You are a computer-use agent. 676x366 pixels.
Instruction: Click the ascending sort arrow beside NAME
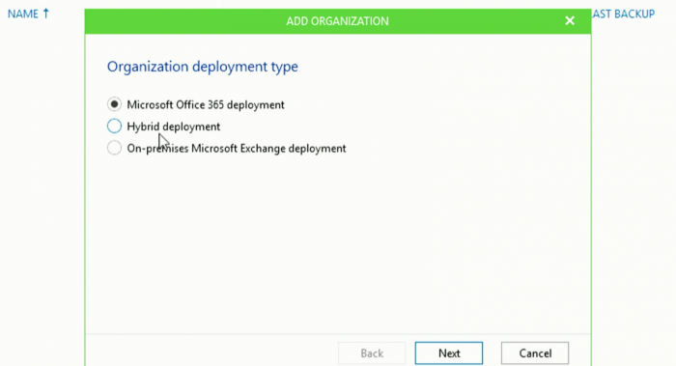click(45, 14)
